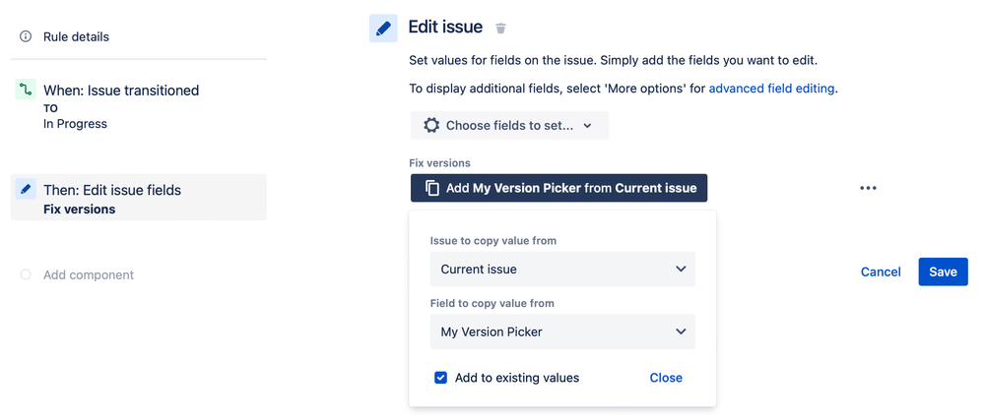Click the Issue transitioned trigger icon
The width and height of the screenshot is (984, 420).
coord(26,90)
